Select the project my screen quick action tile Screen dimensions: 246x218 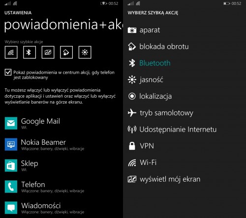click(x=48, y=52)
